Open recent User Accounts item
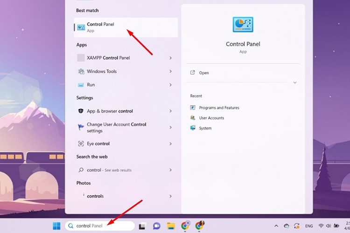 click(211, 118)
